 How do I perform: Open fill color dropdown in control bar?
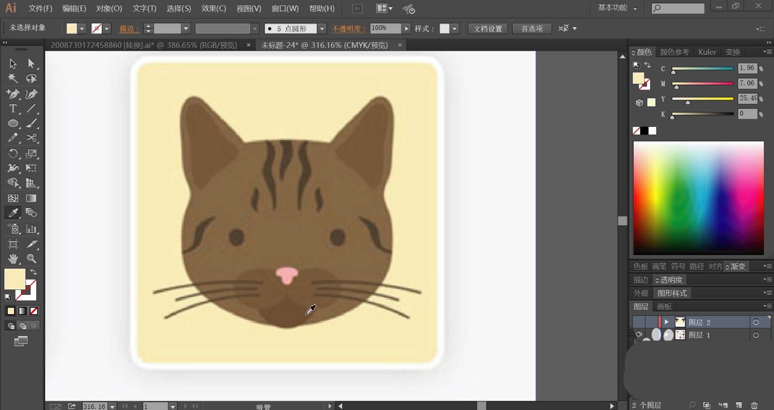tap(82, 29)
